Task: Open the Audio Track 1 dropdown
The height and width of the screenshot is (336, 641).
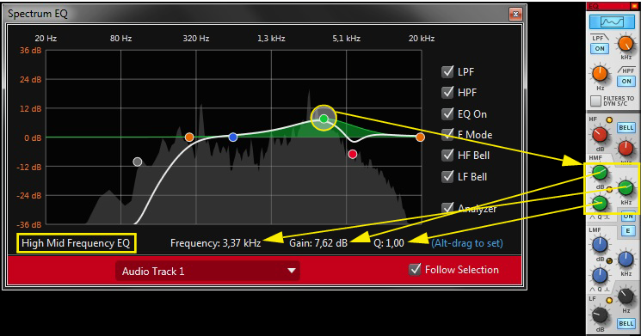Action: coord(207,271)
